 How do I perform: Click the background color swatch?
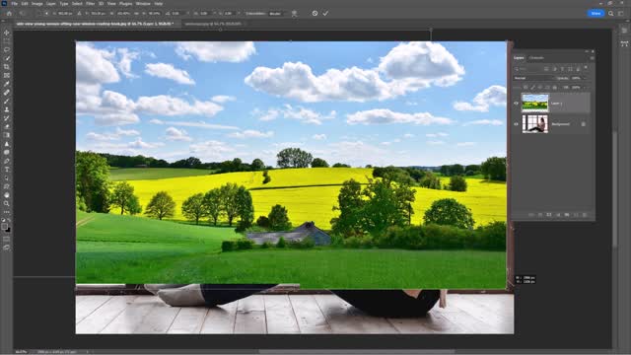8,230
